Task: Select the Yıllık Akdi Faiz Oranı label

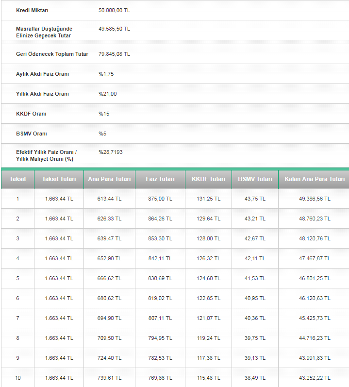Action: (43, 94)
